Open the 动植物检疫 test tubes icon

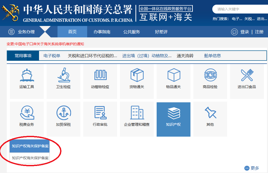(100, 75)
